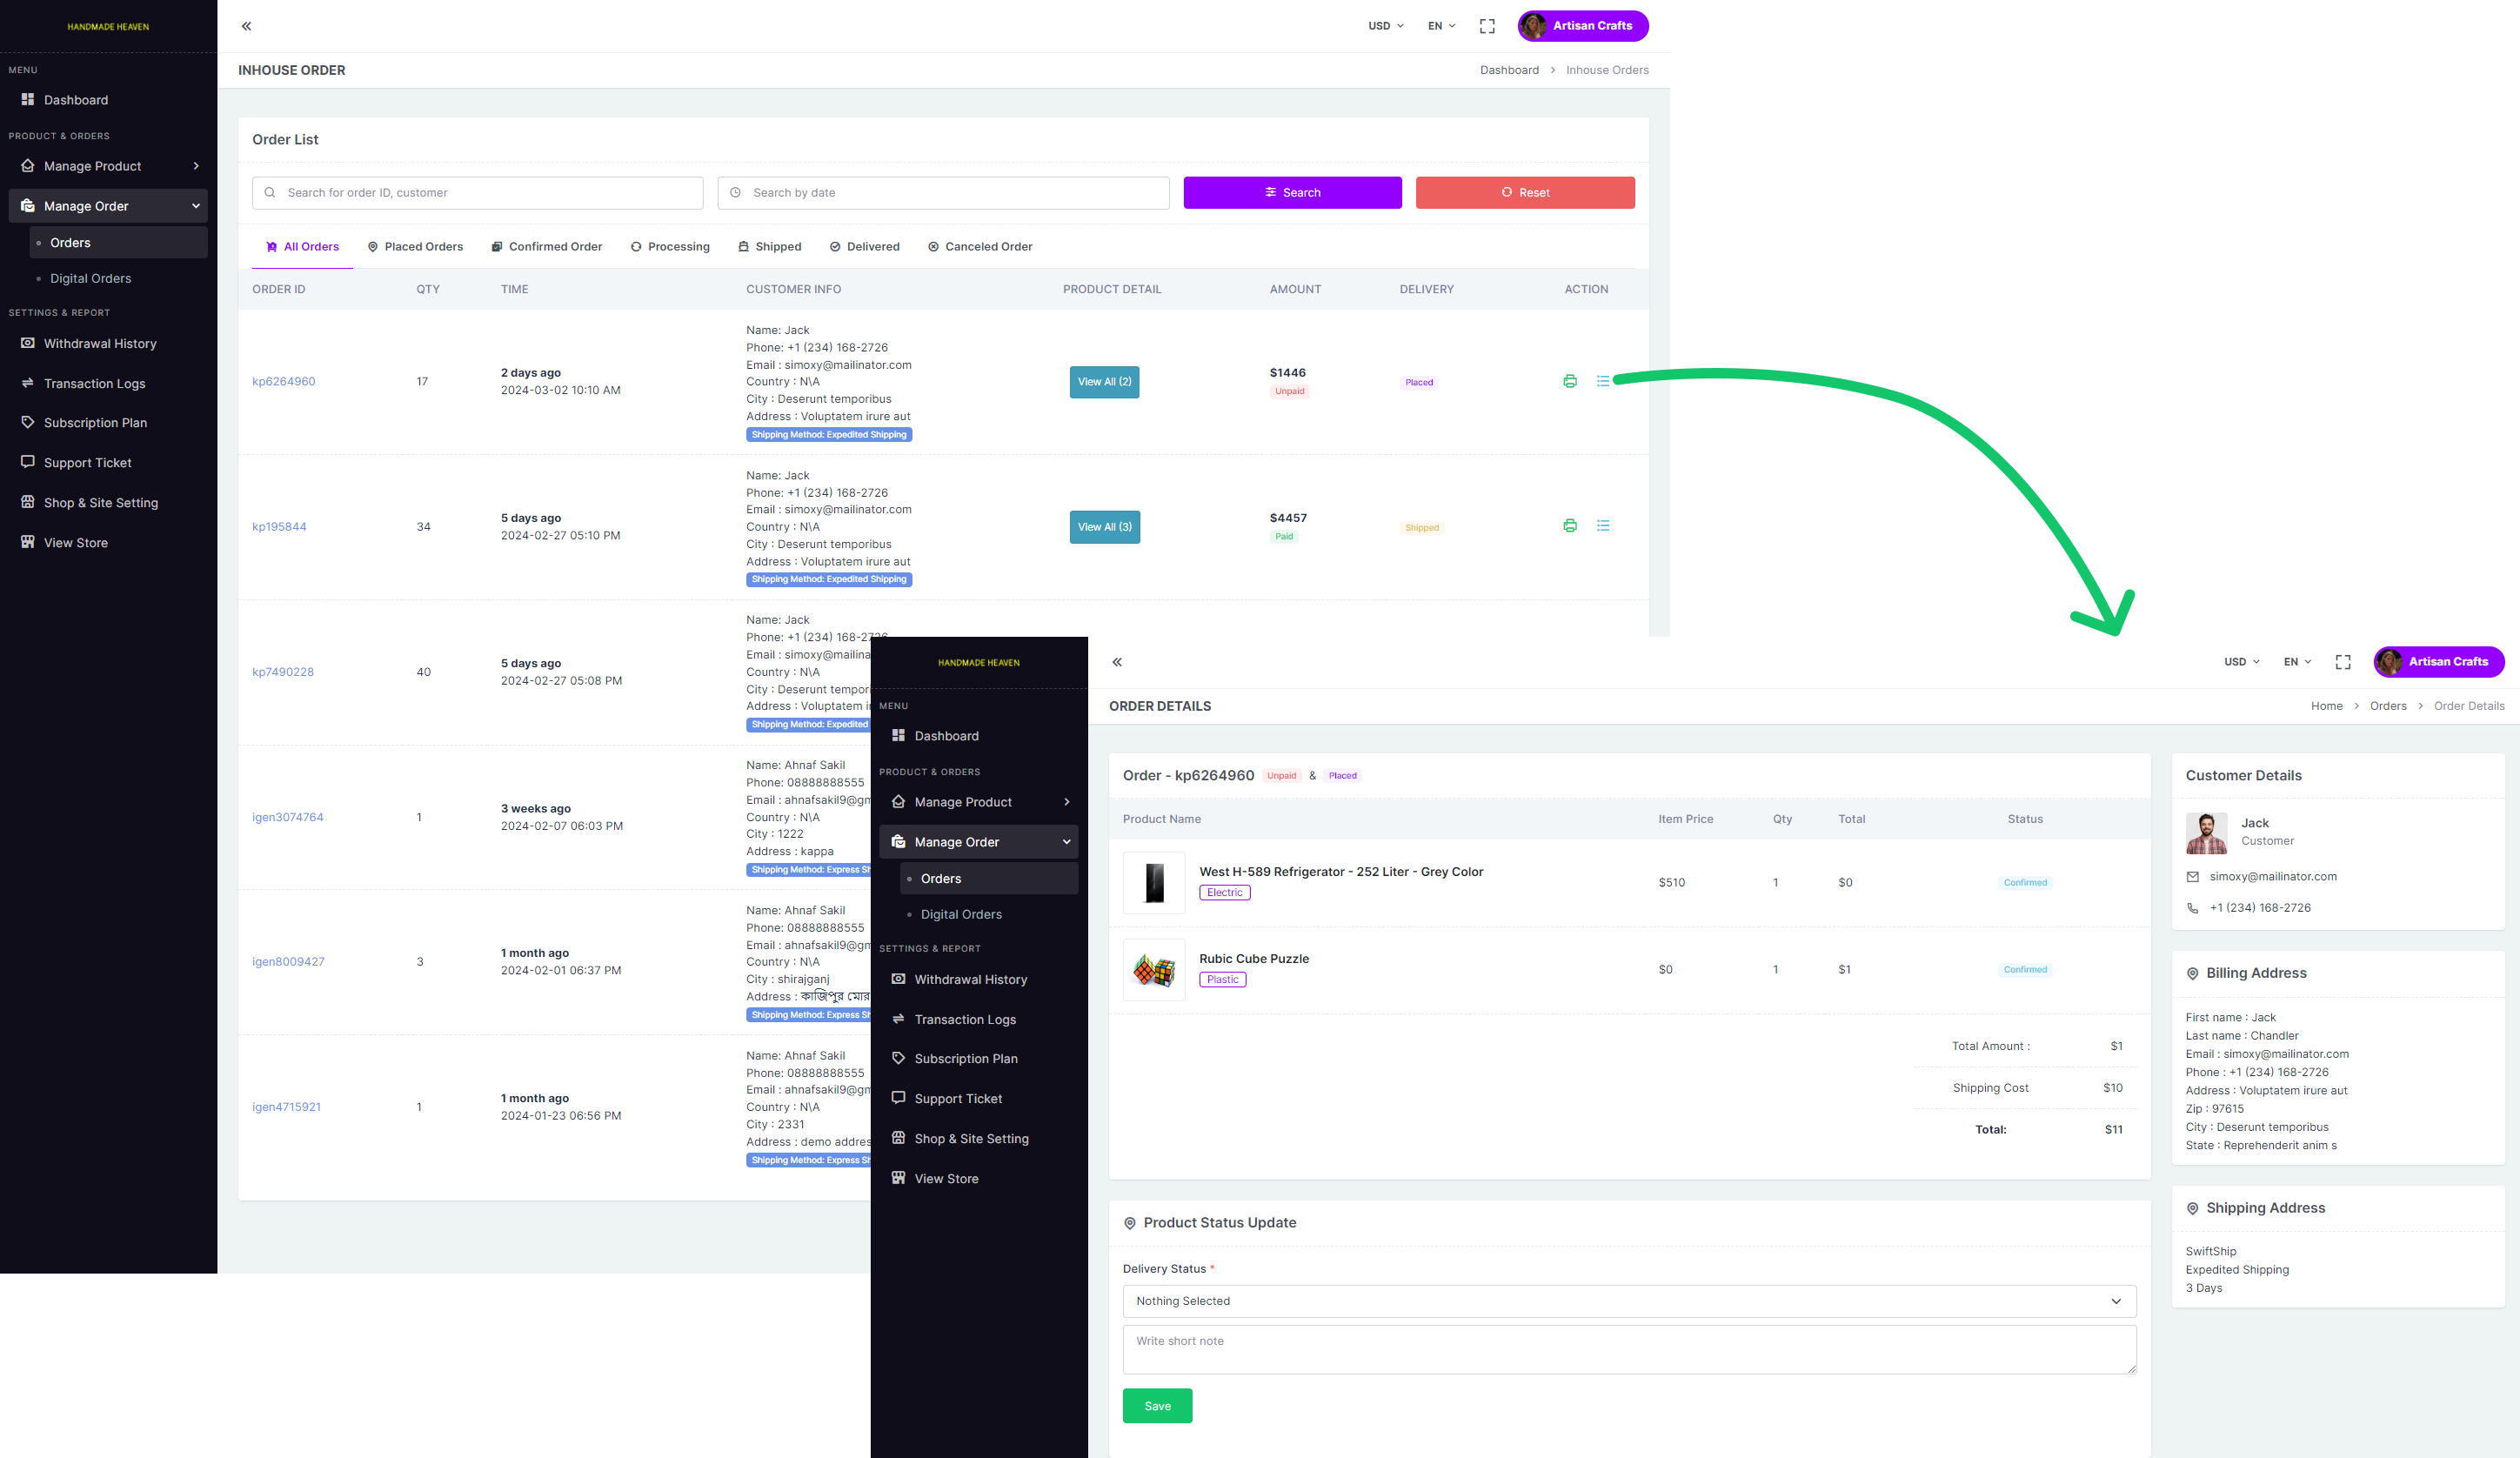The height and width of the screenshot is (1458, 2520).
Task: Open details list icon for order kp195844
Action: point(1603,526)
